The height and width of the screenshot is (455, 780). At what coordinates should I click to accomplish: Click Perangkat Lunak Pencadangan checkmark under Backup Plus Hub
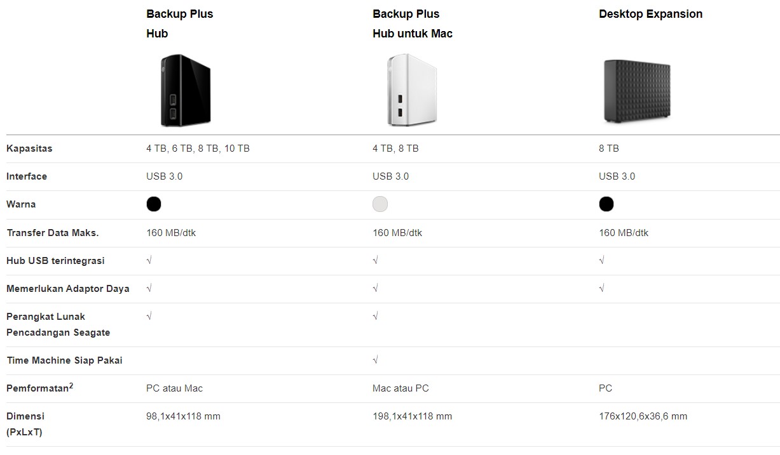point(149,316)
